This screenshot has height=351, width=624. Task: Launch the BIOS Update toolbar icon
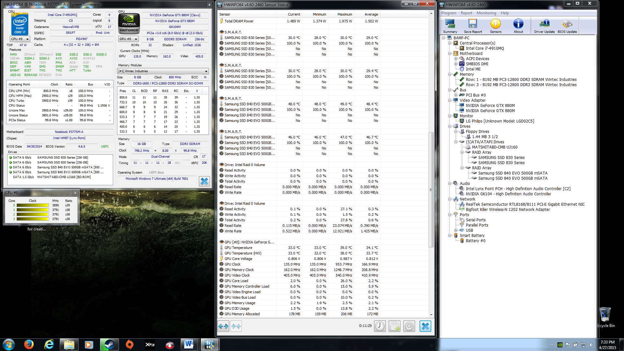click(x=567, y=26)
